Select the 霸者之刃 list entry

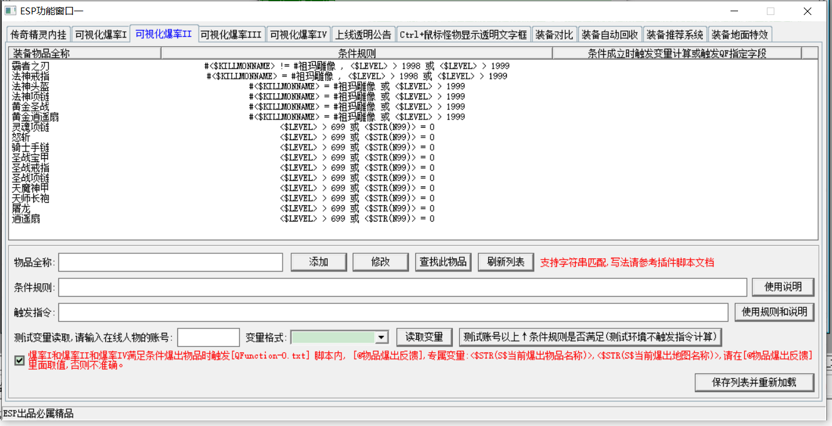pyautogui.click(x=31, y=66)
